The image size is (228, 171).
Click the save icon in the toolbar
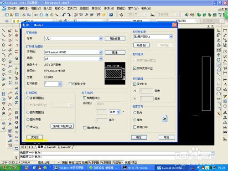point(17,15)
